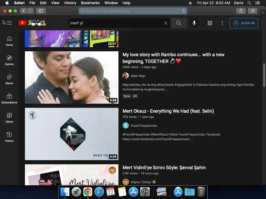The image size is (266, 199).
Task: Click the New badge
Action: pyautogui.click(x=127, y=96)
